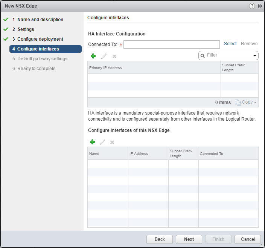Go to step 1 Name and description
Viewport: 265px width, 248px height.
[40, 20]
